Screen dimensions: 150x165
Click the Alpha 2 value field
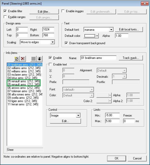(x=133, y=101)
